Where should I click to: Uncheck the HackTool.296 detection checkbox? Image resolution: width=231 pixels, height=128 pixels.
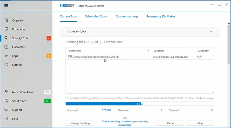point(70,57)
